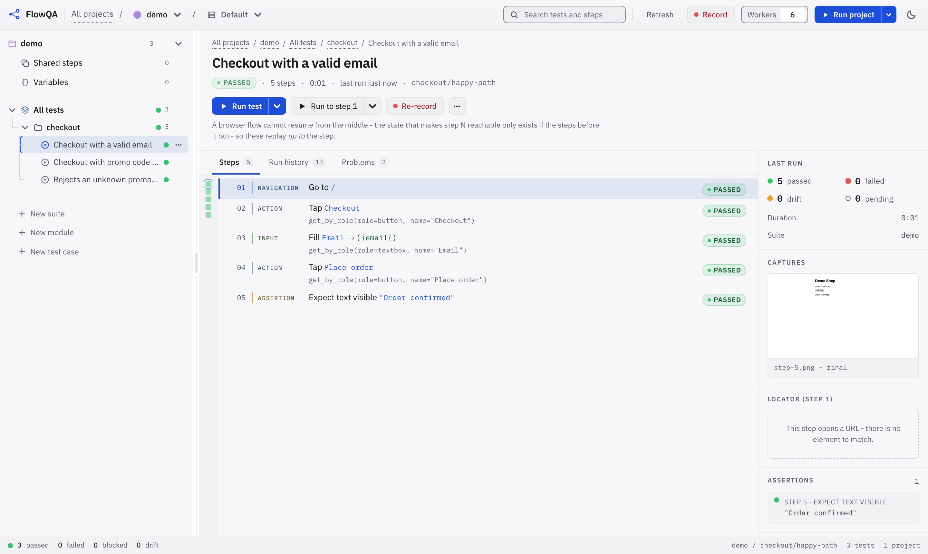
Task: Click the Run test button
Action: click(x=240, y=106)
